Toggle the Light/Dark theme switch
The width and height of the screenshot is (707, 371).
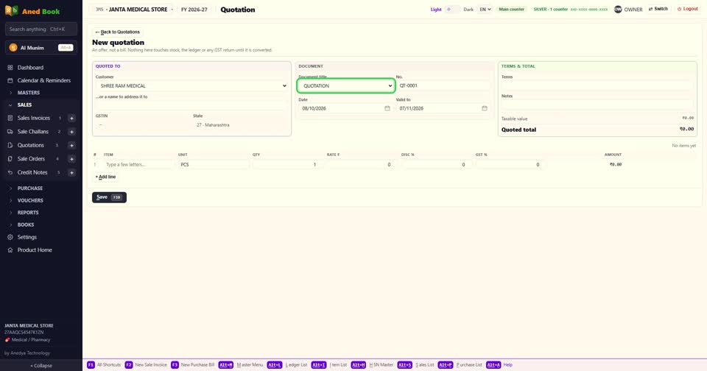pos(452,9)
